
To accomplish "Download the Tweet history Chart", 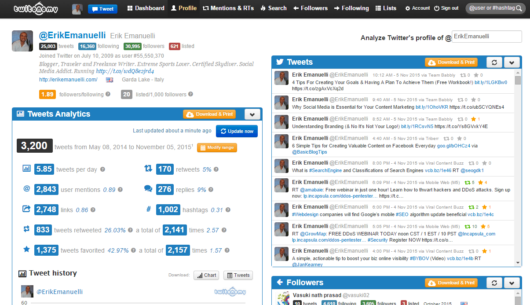I will [x=206, y=276].
